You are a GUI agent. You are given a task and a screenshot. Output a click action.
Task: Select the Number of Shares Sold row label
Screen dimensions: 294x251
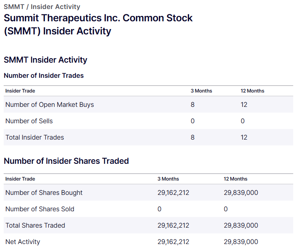click(x=40, y=209)
